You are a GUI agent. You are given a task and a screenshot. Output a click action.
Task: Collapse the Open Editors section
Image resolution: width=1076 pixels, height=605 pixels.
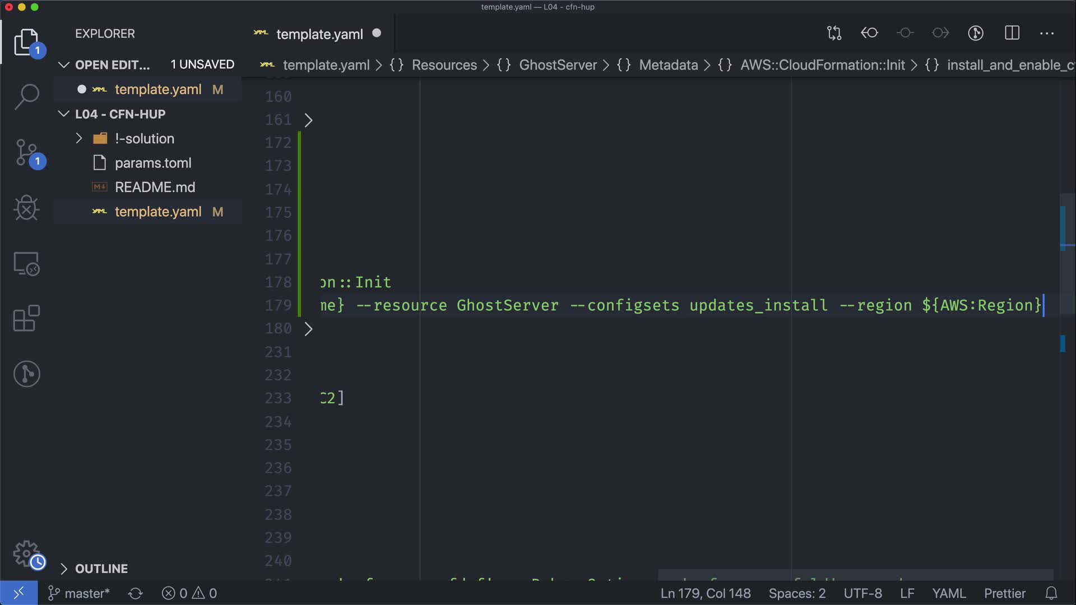pos(64,65)
